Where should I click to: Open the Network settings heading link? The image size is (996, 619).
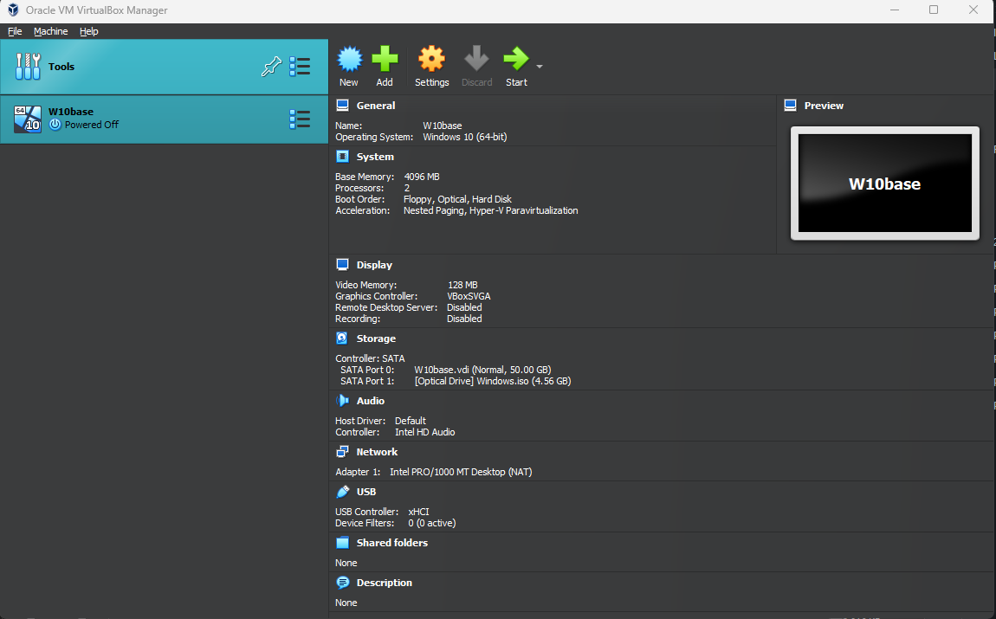(x=377, y=452)
